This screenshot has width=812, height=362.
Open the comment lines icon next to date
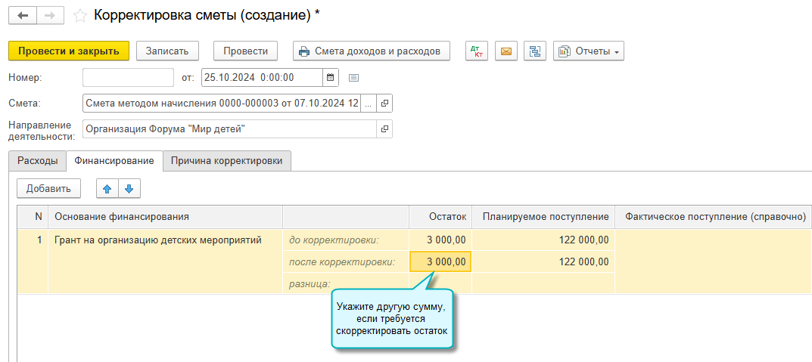click(x=353, y=78)
